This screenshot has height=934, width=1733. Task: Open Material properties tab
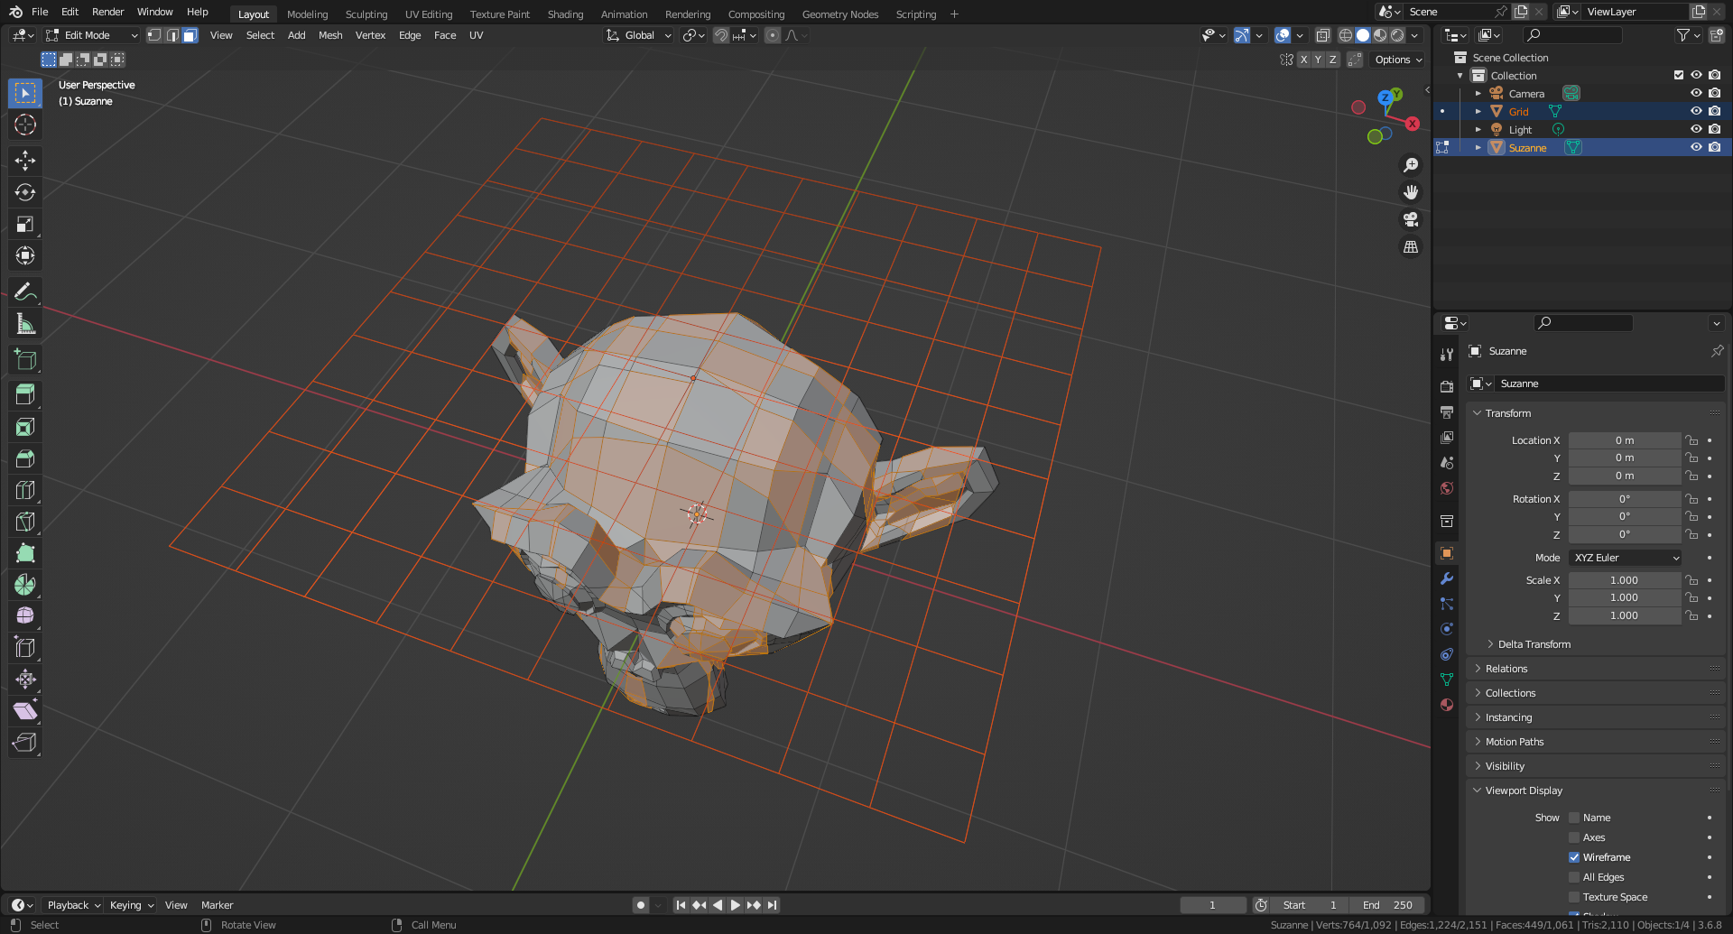click(1447, 705)
